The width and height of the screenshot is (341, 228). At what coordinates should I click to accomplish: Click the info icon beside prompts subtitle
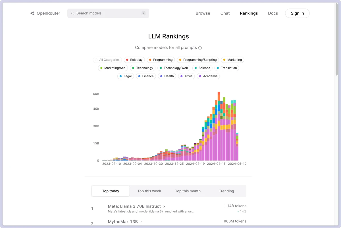tap(200, 48)
